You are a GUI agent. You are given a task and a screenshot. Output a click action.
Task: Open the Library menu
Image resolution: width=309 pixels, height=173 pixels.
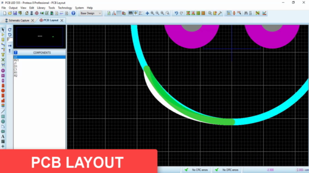point(41,8)
